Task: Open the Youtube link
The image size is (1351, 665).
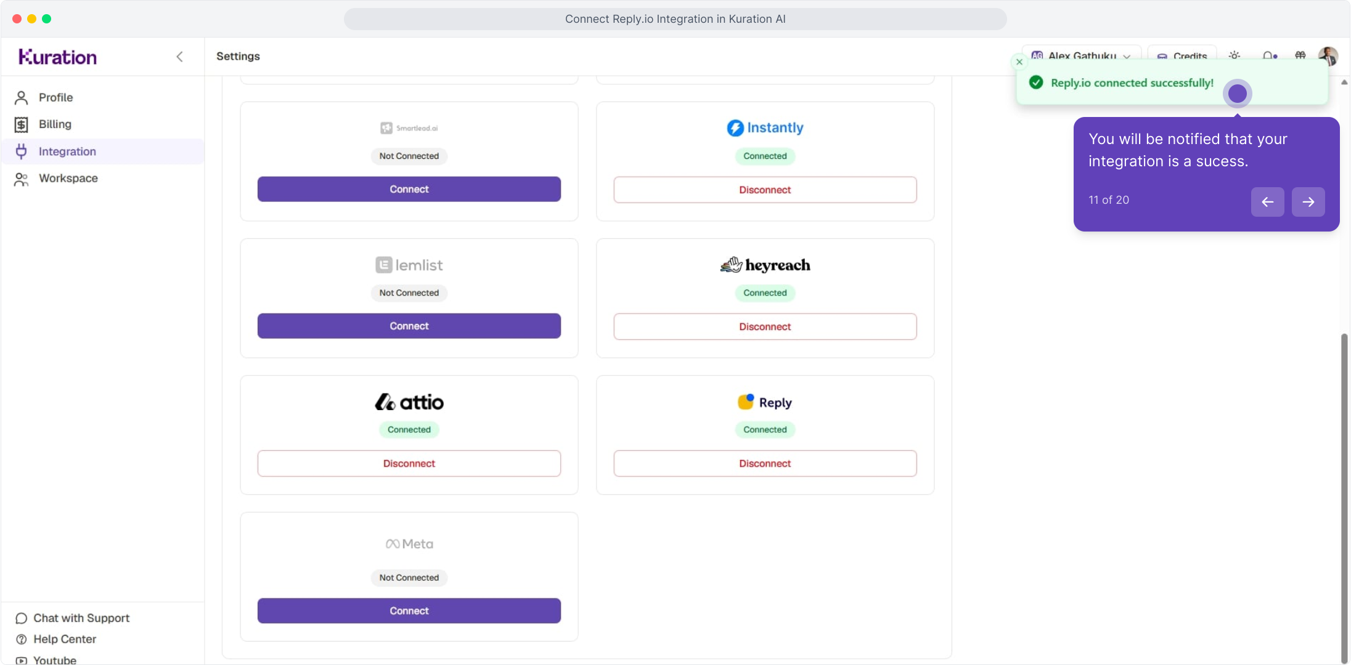Action: click(x=46, y=660)
